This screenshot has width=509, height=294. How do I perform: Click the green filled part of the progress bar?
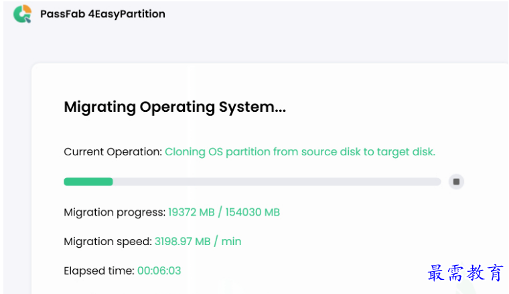88,181
